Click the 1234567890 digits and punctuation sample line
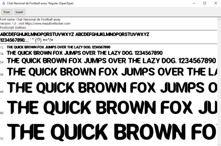The height and width of the screenshot is (146, 221). tap(27, 40)
